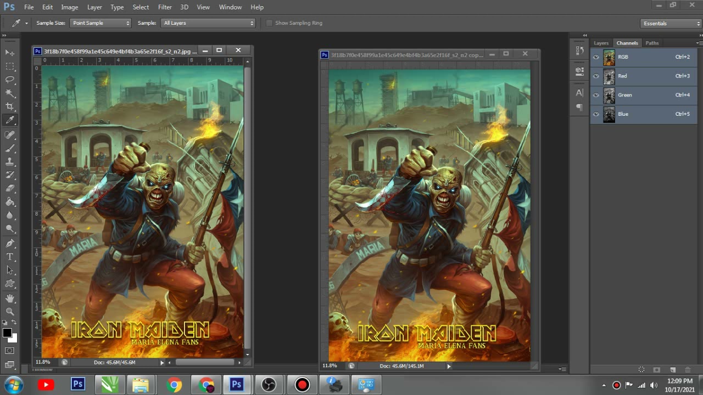Open the History panel icon
Screen dimensions: 703x395
[x=579, y=51]
